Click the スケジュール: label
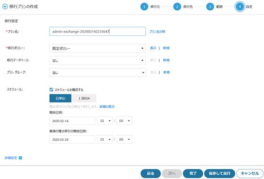The height and width of the screenshot is (179, 264). pyautogui.click(x=15, y=90)
